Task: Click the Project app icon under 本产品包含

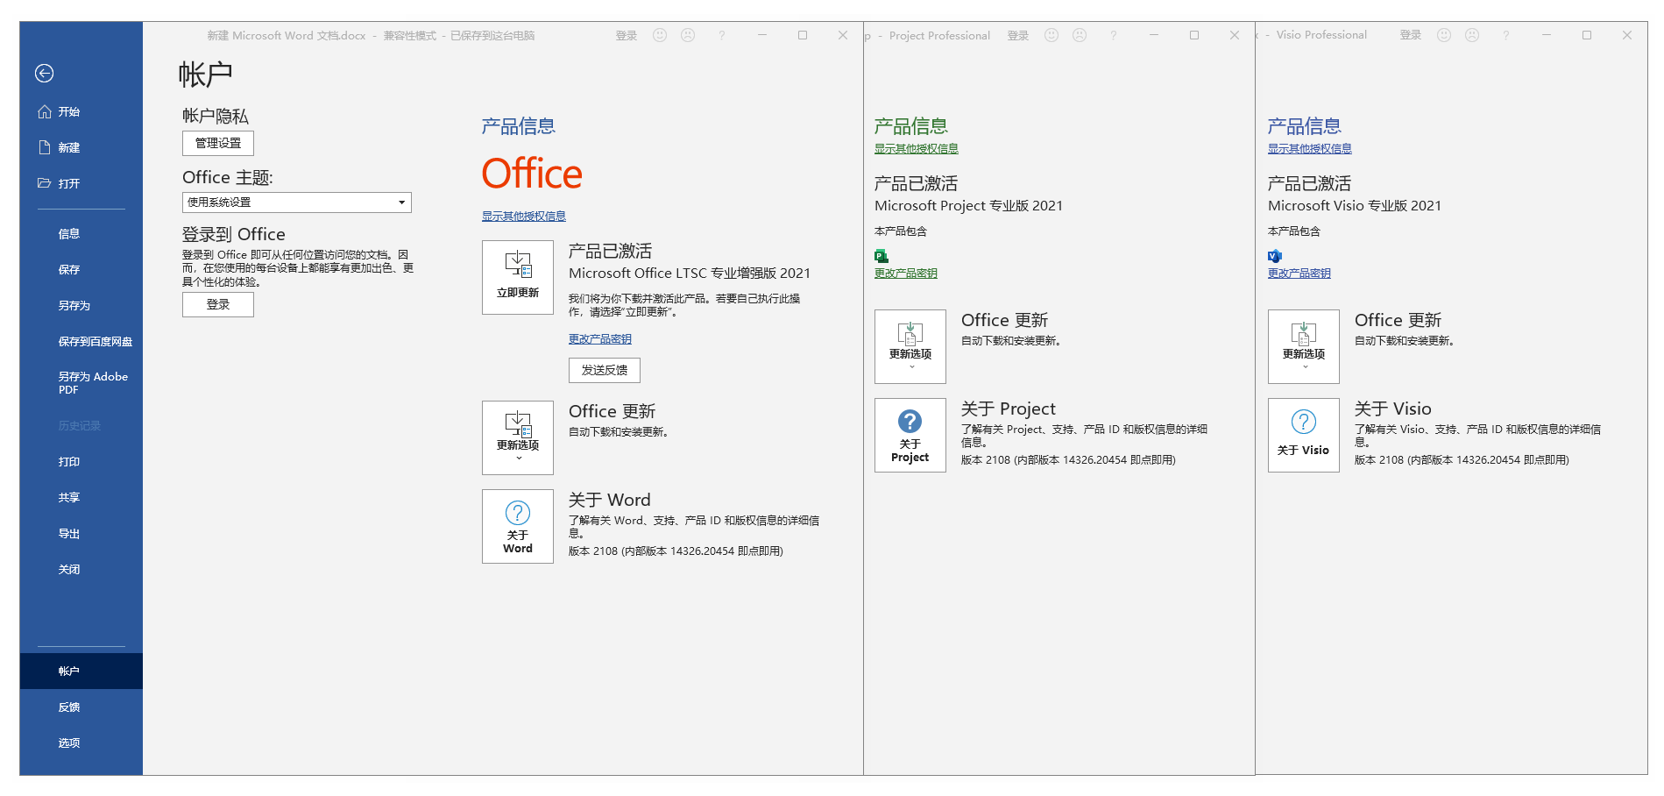Action: (x=882, y=256)
